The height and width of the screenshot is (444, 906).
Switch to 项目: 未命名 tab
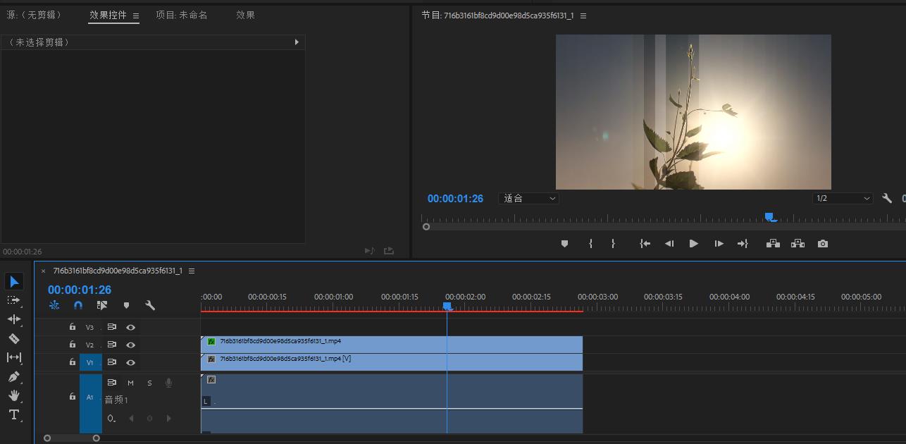click(x=182, y=15)
